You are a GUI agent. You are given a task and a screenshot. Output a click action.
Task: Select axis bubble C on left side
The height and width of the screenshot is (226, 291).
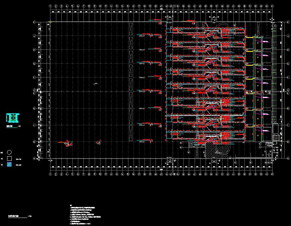point(34,125)
